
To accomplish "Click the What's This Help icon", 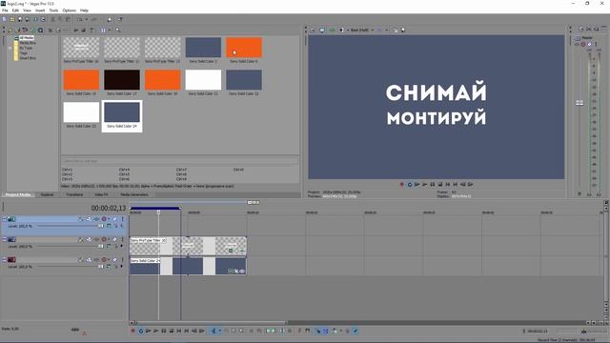I will click(120, 19).
